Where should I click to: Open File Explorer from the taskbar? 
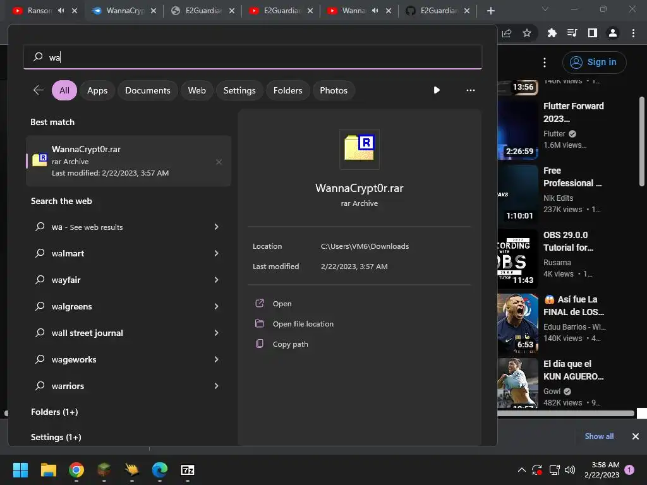point(49,470)
